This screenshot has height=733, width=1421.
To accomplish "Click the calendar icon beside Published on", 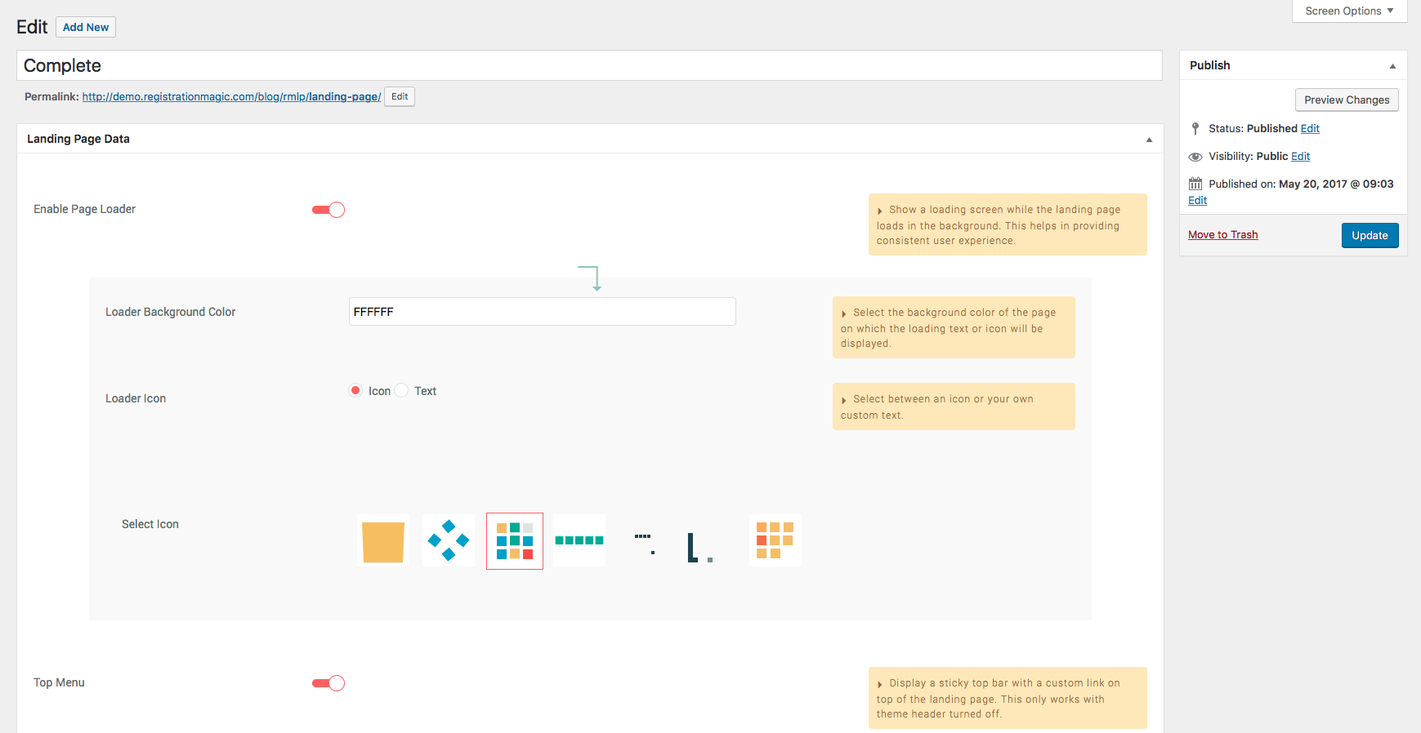I will (x=1195, y=184).
